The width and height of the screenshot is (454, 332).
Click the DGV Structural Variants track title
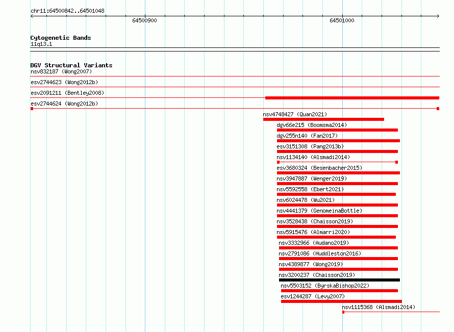71,65
